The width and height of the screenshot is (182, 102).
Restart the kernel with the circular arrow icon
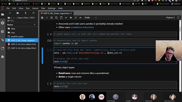pos(76,18)
